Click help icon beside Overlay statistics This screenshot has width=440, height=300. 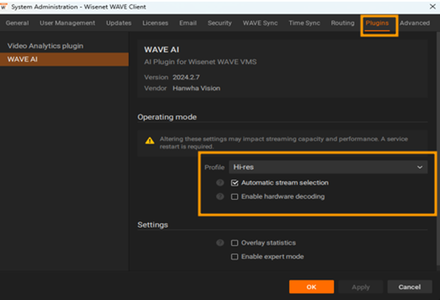tap(220, 243)
